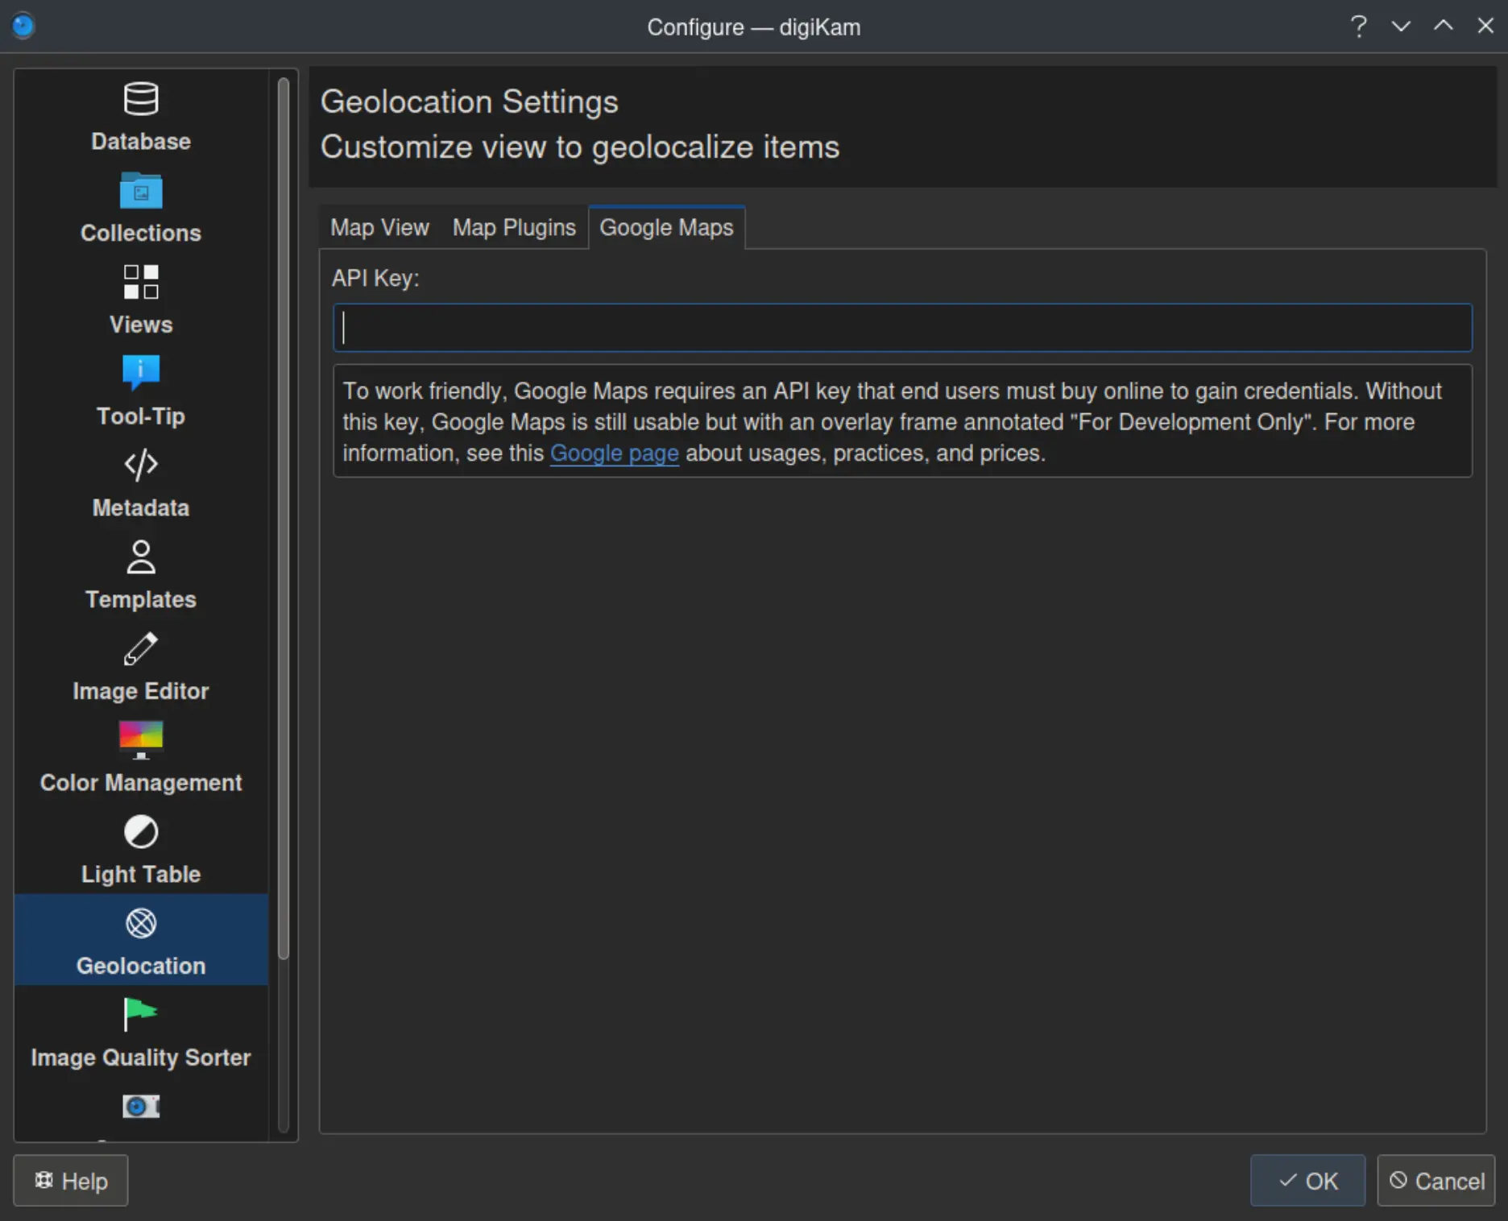Open the Google page link

pyautogui.click(x=614, y=453)
